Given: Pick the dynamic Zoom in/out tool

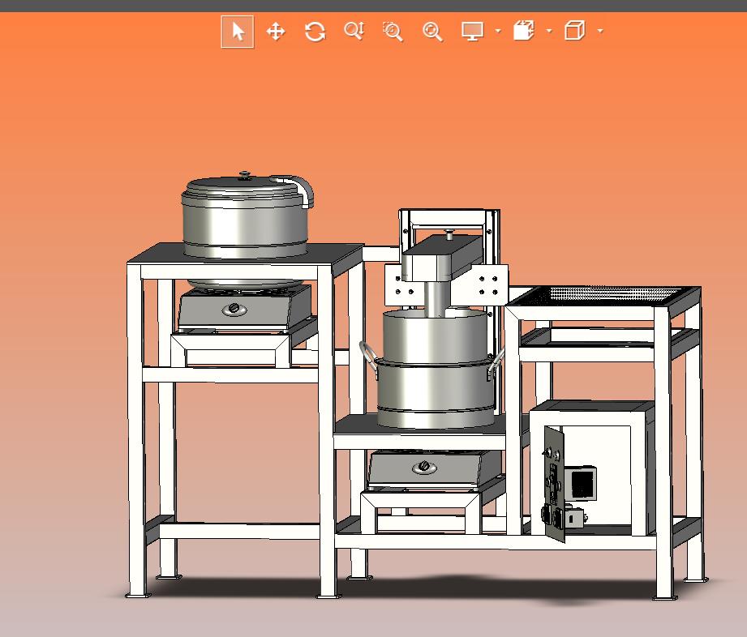Looking at the screenshot, I should coord(354,31).
